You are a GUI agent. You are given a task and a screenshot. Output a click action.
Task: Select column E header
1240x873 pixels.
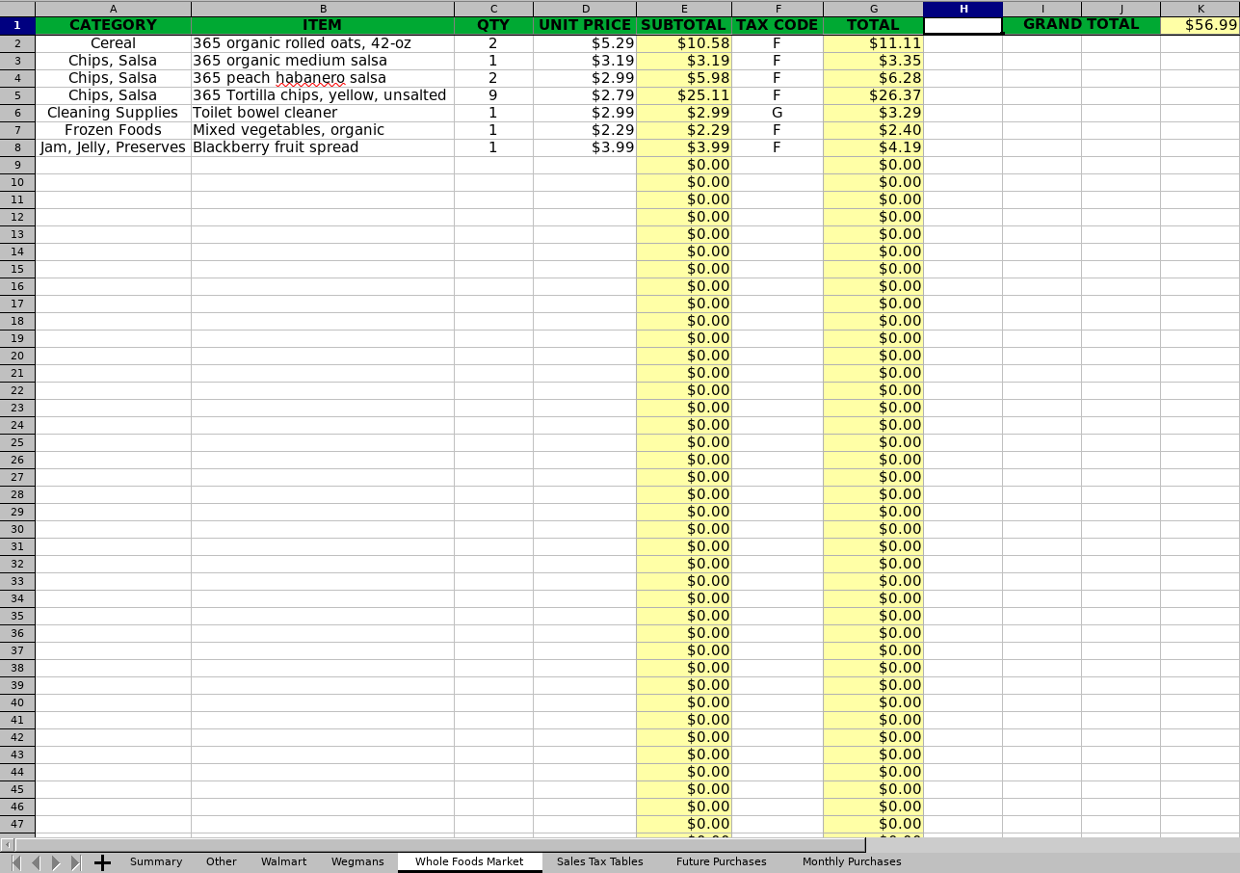[684, 9]
